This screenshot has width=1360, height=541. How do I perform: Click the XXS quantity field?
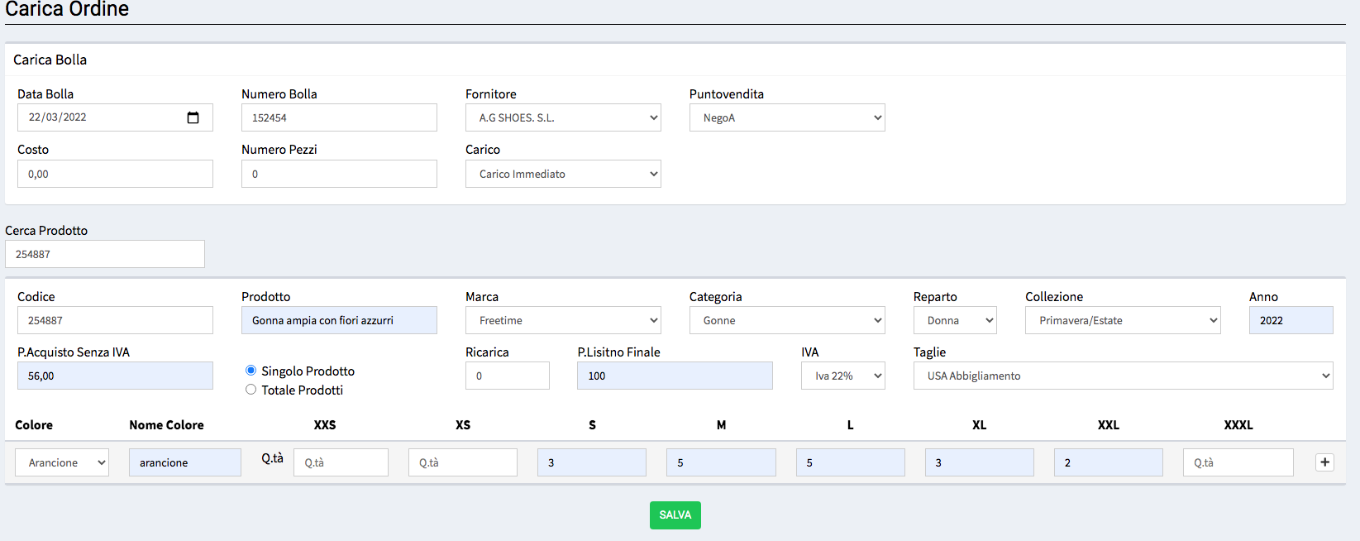click(x=341, y=462)
